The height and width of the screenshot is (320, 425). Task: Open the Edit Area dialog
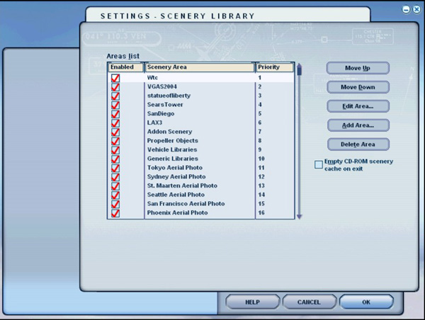pos(358,106)
